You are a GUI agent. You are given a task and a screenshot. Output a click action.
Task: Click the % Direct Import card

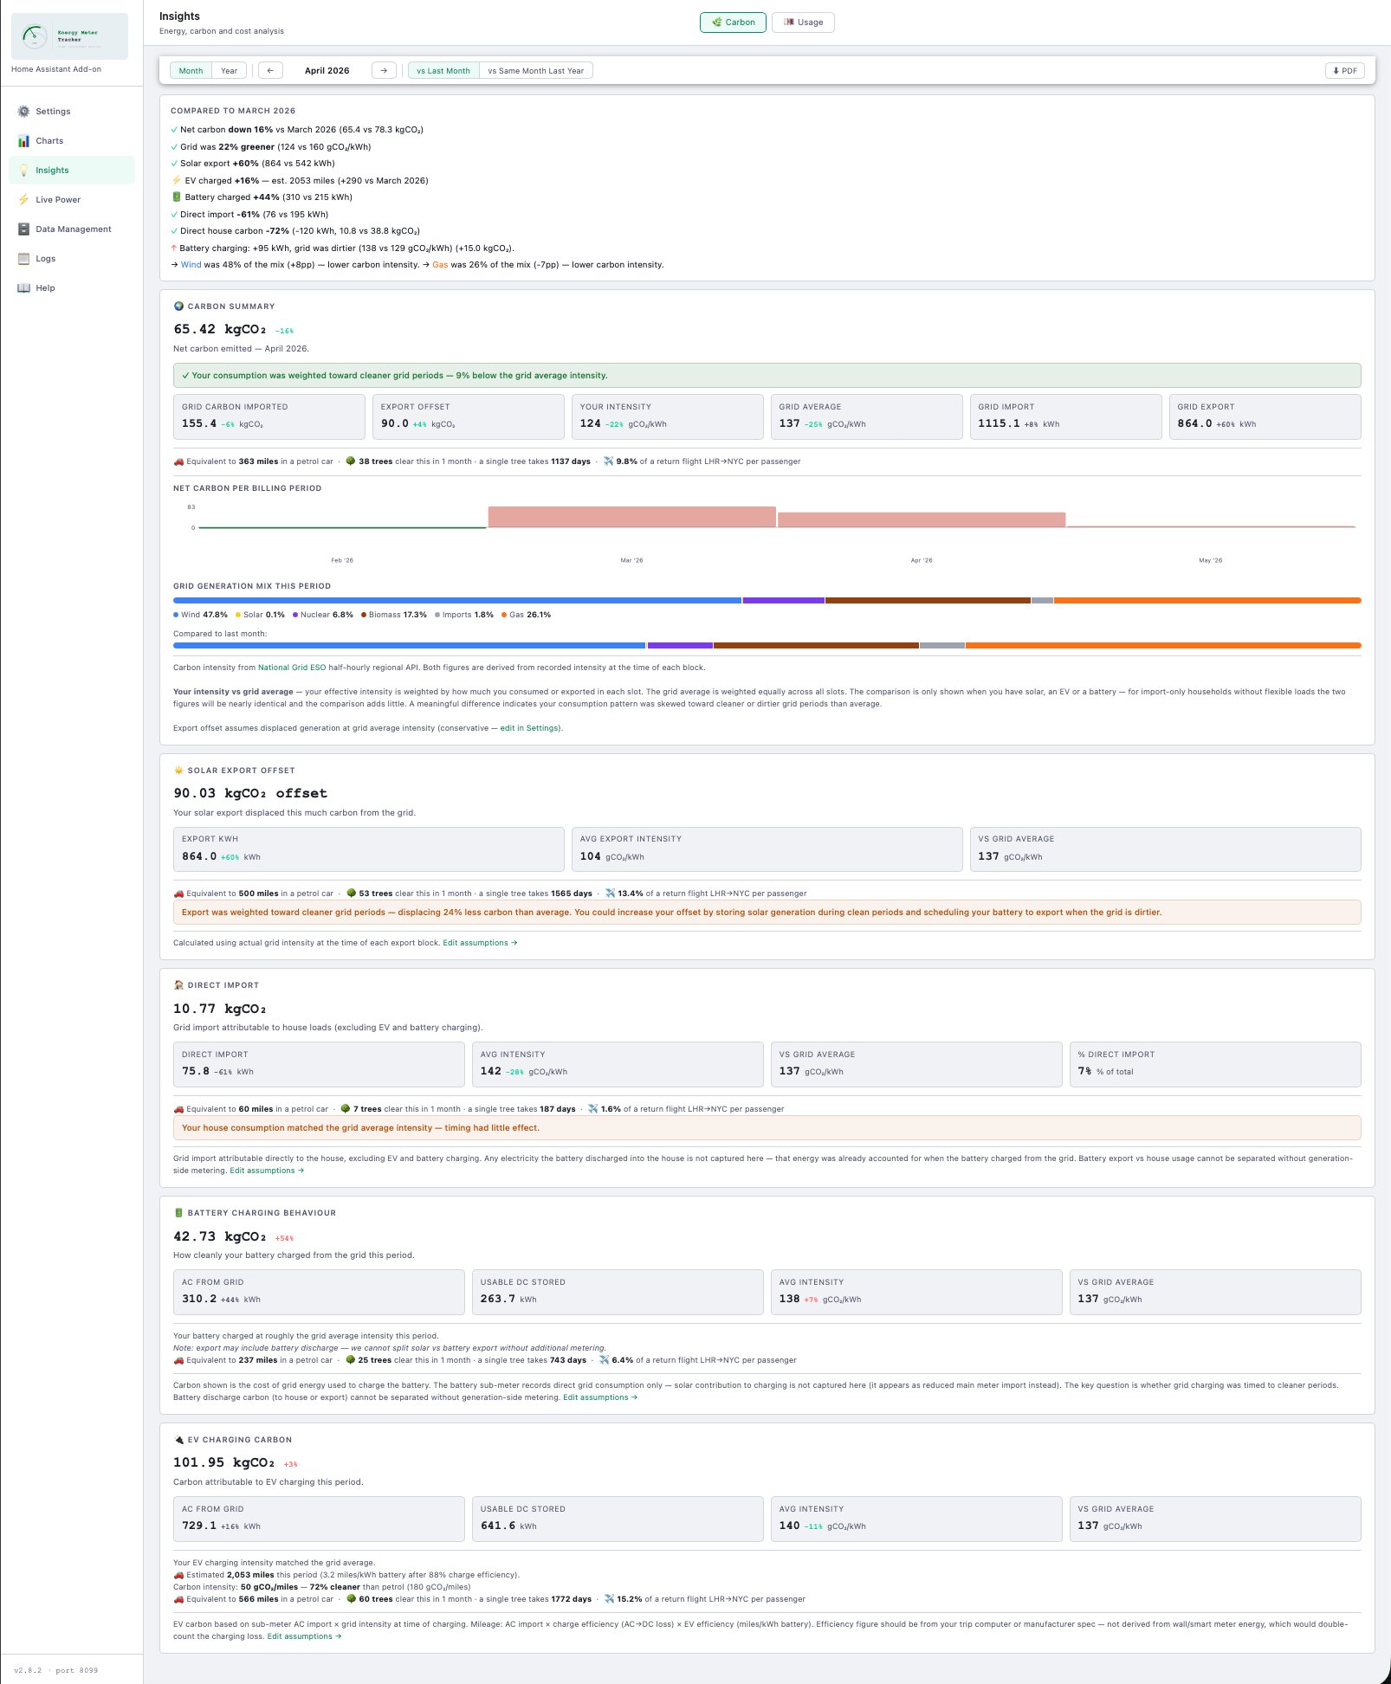(1215, 1064)
